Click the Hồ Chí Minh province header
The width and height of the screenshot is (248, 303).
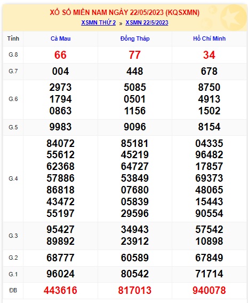click(x=209, y=38)
